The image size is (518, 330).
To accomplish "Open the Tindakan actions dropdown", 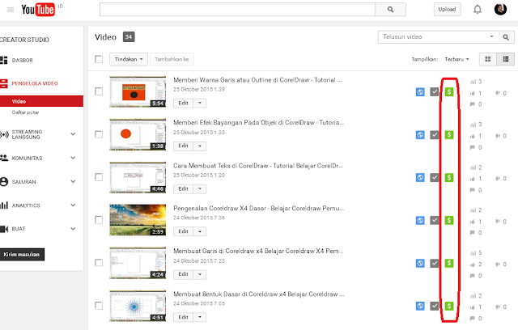I will point(129,59).
